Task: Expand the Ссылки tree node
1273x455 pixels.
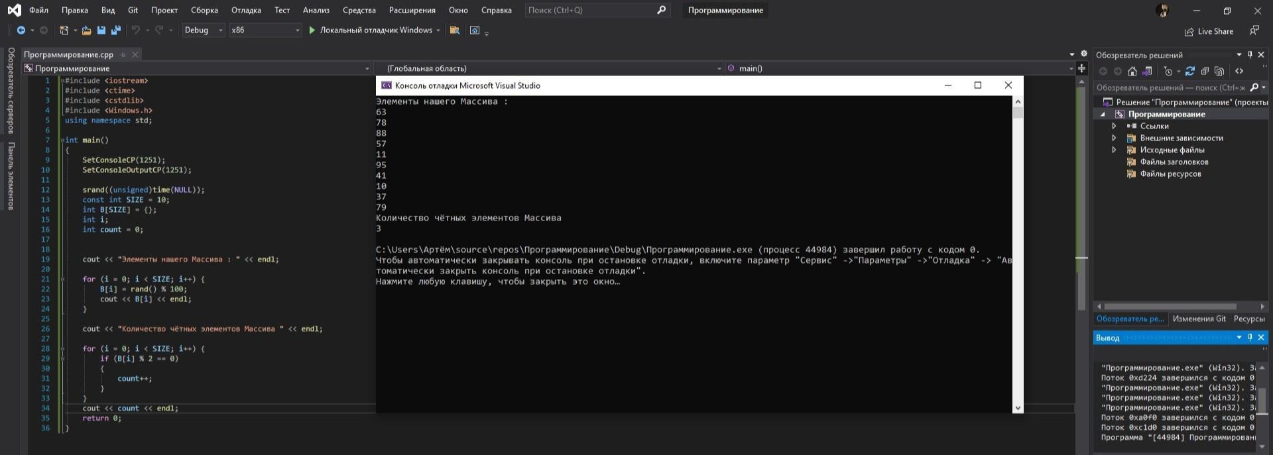Action: (1114, 126)
